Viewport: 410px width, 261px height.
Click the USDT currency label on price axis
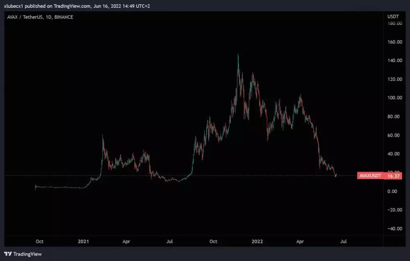click(x=393, y=16)
